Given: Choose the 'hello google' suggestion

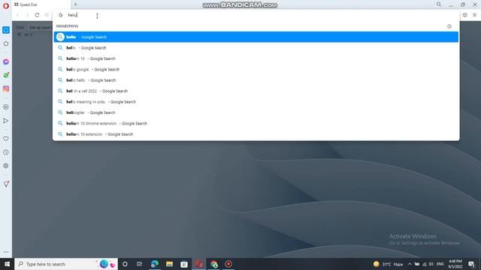Looking at the screenshot, I should 256,70.
